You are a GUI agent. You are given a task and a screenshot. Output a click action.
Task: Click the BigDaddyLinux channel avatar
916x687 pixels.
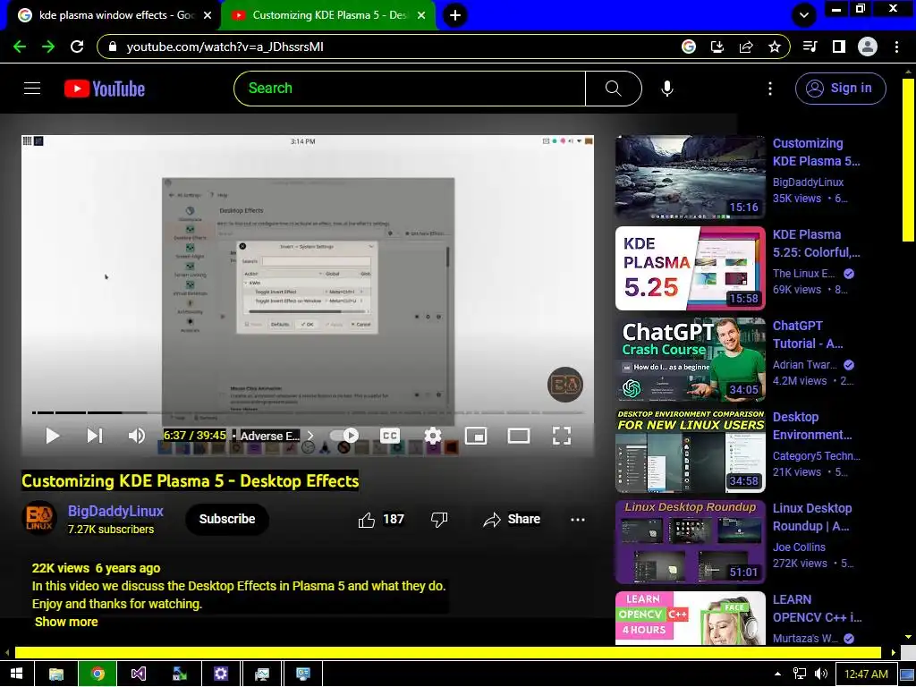(39, 518)
